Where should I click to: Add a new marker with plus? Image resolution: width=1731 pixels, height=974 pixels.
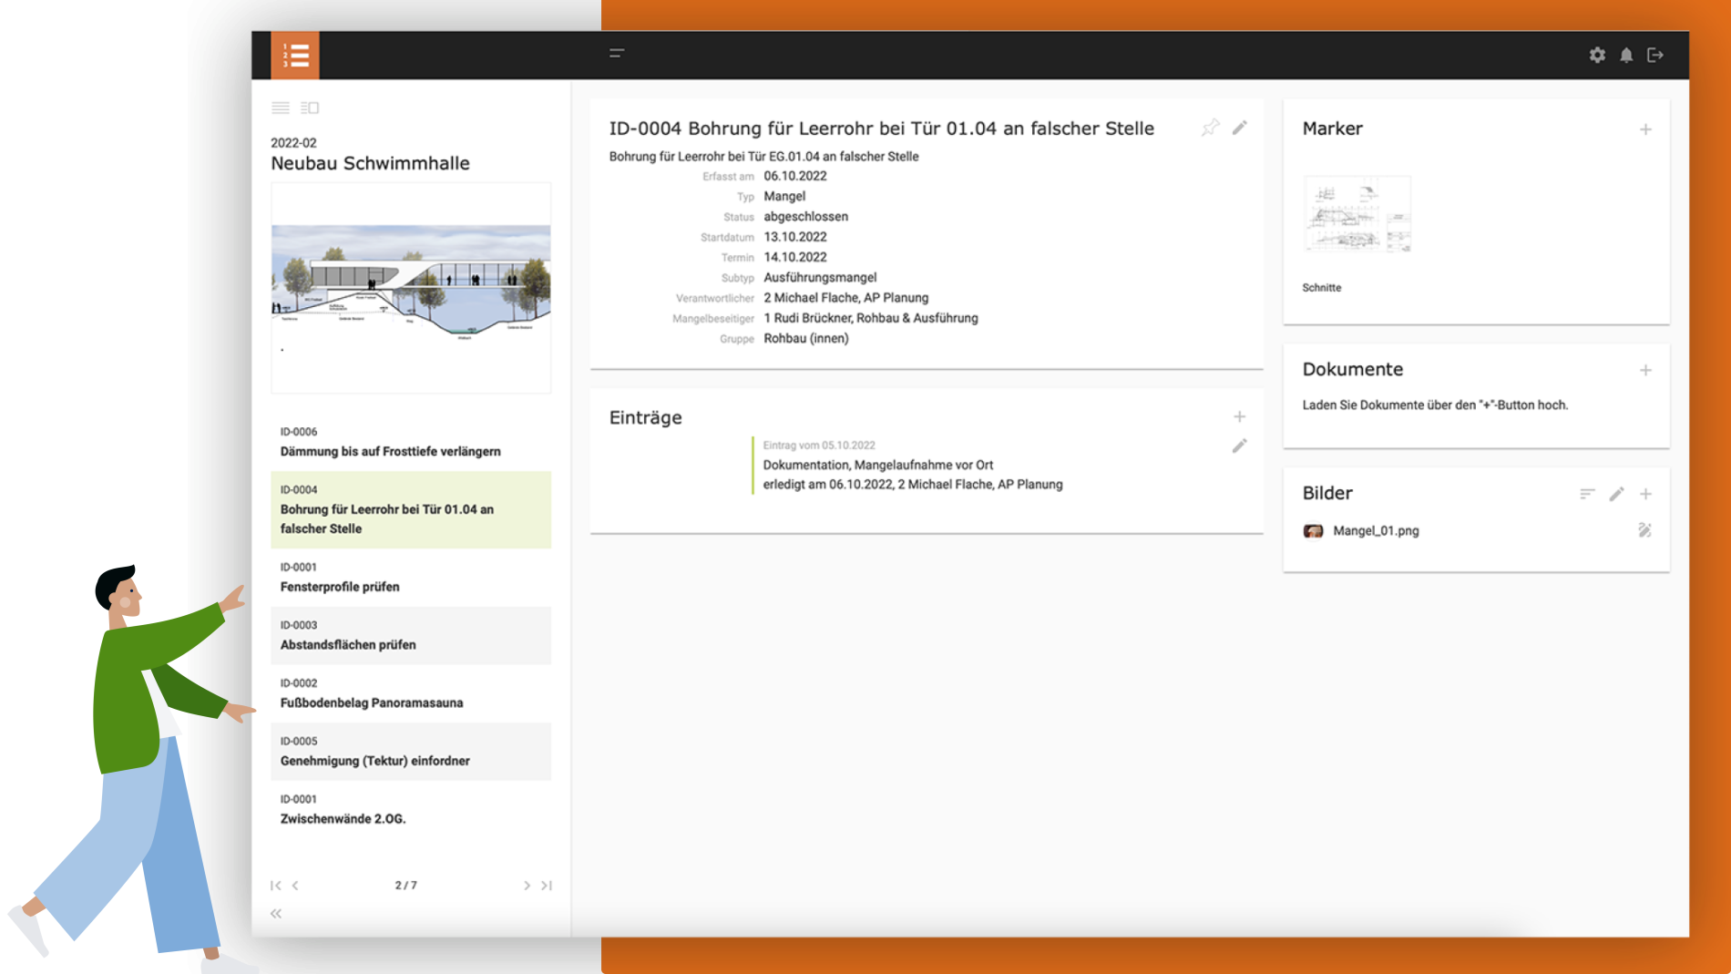[1645, 129]
